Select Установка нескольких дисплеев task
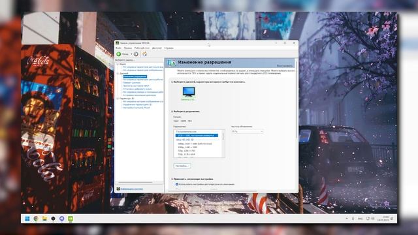The image size is (418, 235). [139, 95]
